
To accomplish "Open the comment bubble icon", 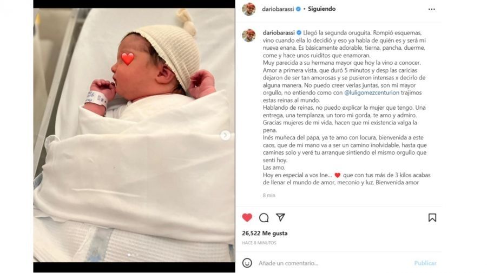I will 264,218.
